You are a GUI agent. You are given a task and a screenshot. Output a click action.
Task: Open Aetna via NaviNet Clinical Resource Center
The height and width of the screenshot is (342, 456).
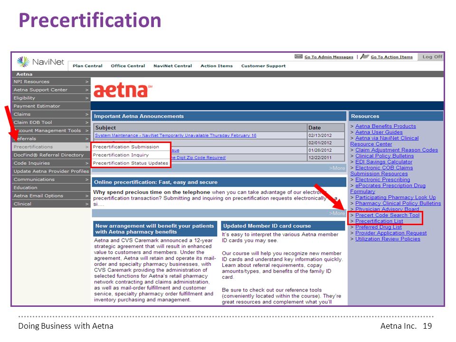[x=384, y=141]
